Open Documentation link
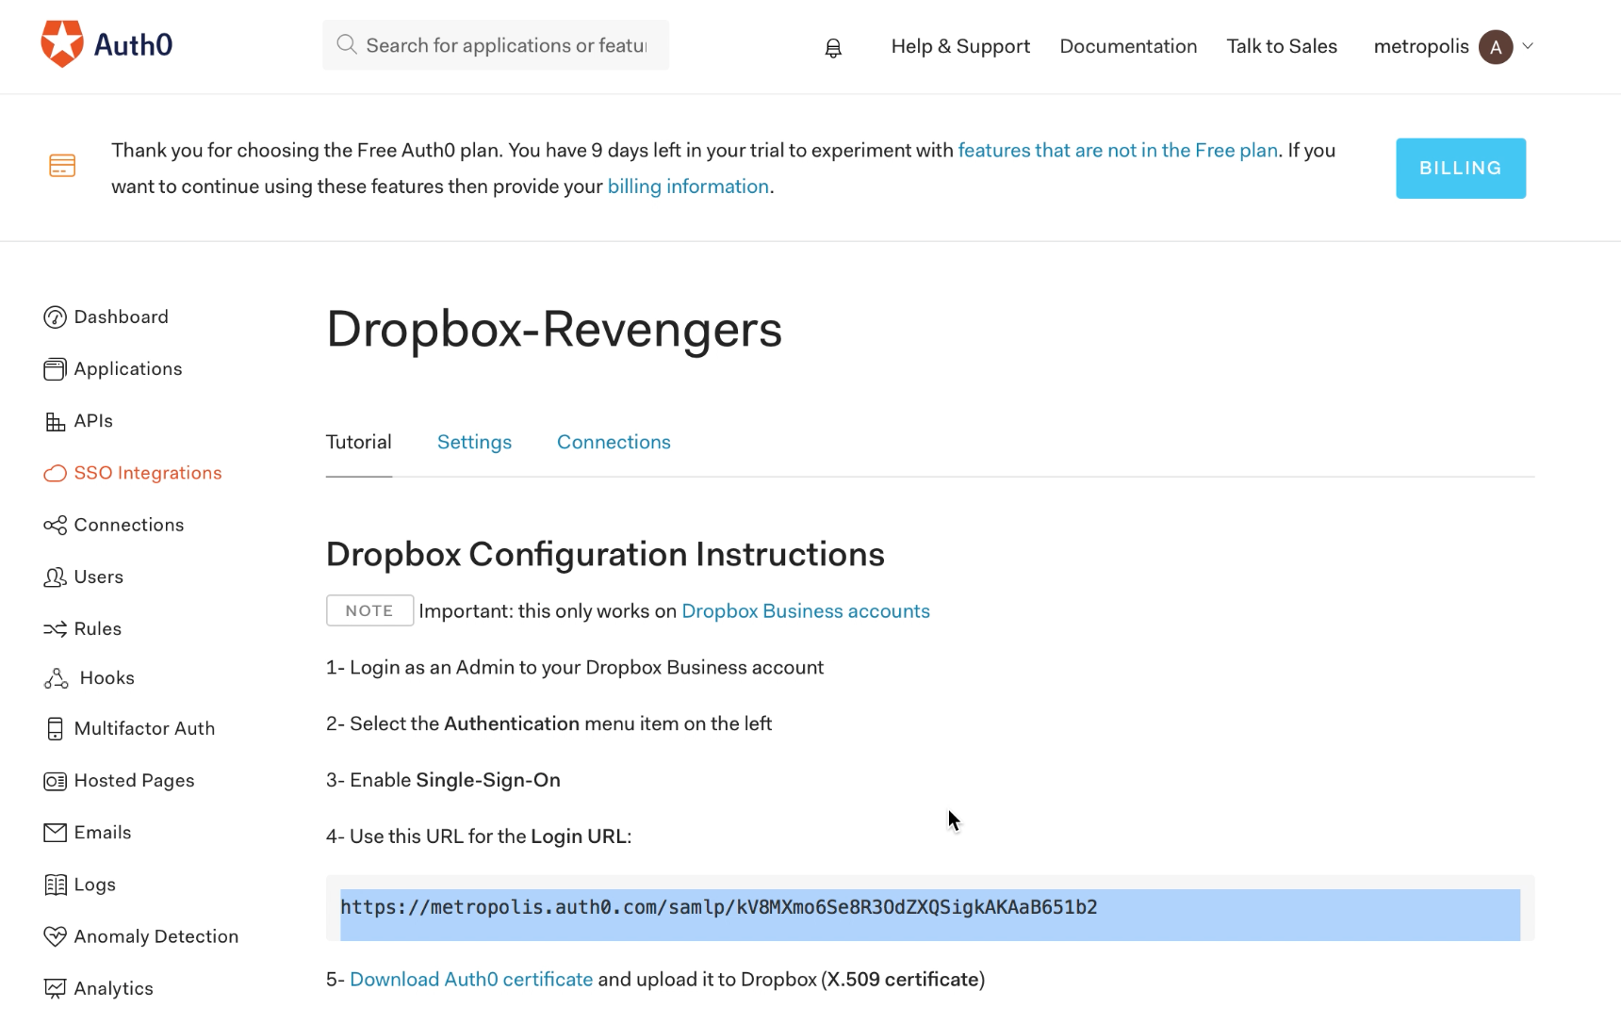 click(1128, 46)
